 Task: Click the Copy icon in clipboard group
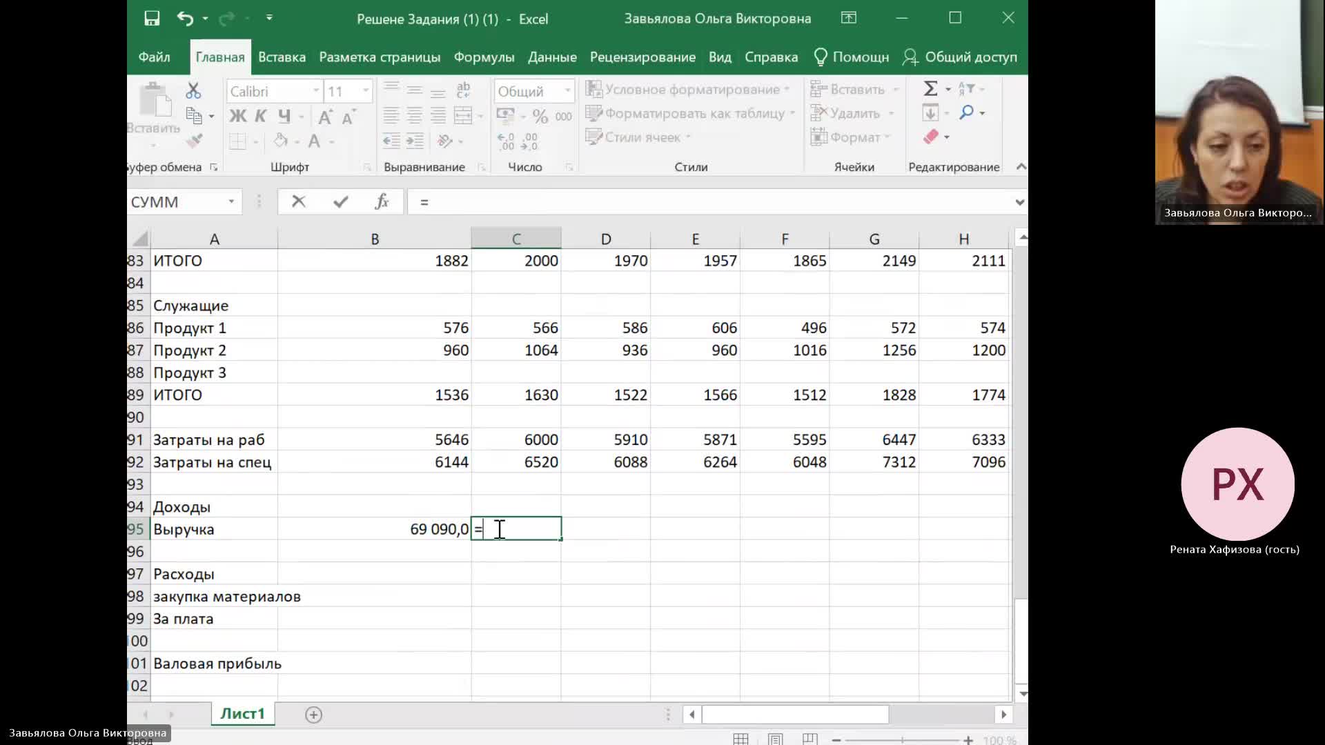click(x=194, y=115)
